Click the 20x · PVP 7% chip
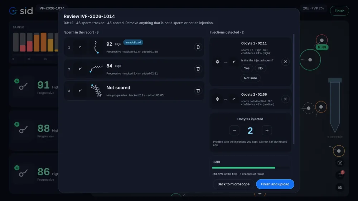This screenshot has width=358, height=201. click(313, 8)
